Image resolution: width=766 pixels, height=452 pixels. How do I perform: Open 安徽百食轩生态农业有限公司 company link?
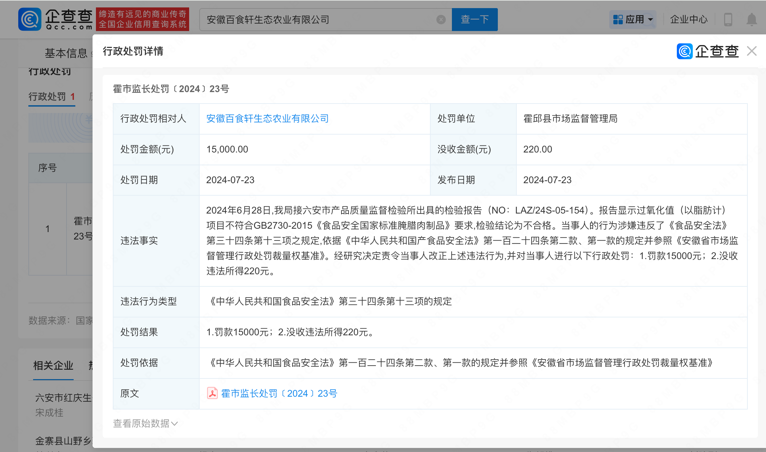(267, 119)
